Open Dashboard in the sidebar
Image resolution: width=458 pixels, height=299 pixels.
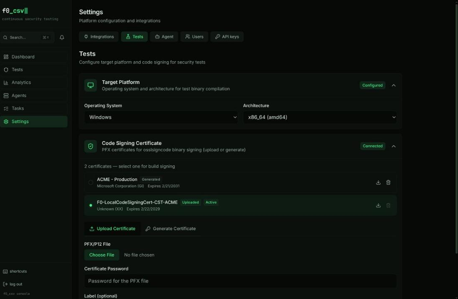pyautogui.click(x=34, y=57)
